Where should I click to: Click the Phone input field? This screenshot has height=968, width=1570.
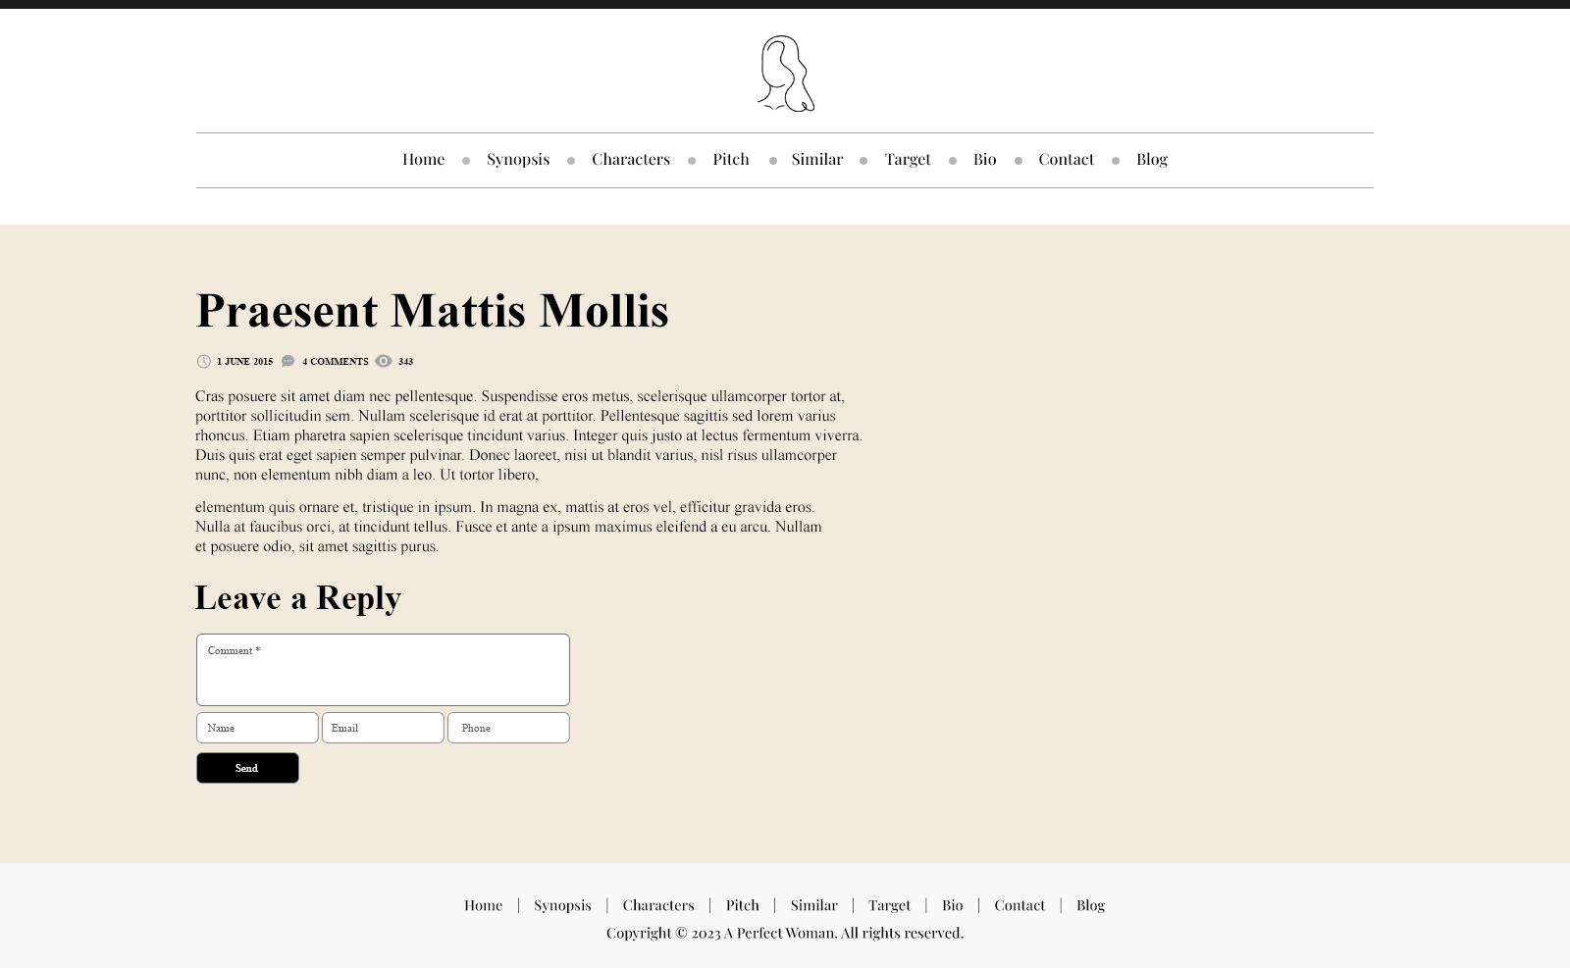508,728
